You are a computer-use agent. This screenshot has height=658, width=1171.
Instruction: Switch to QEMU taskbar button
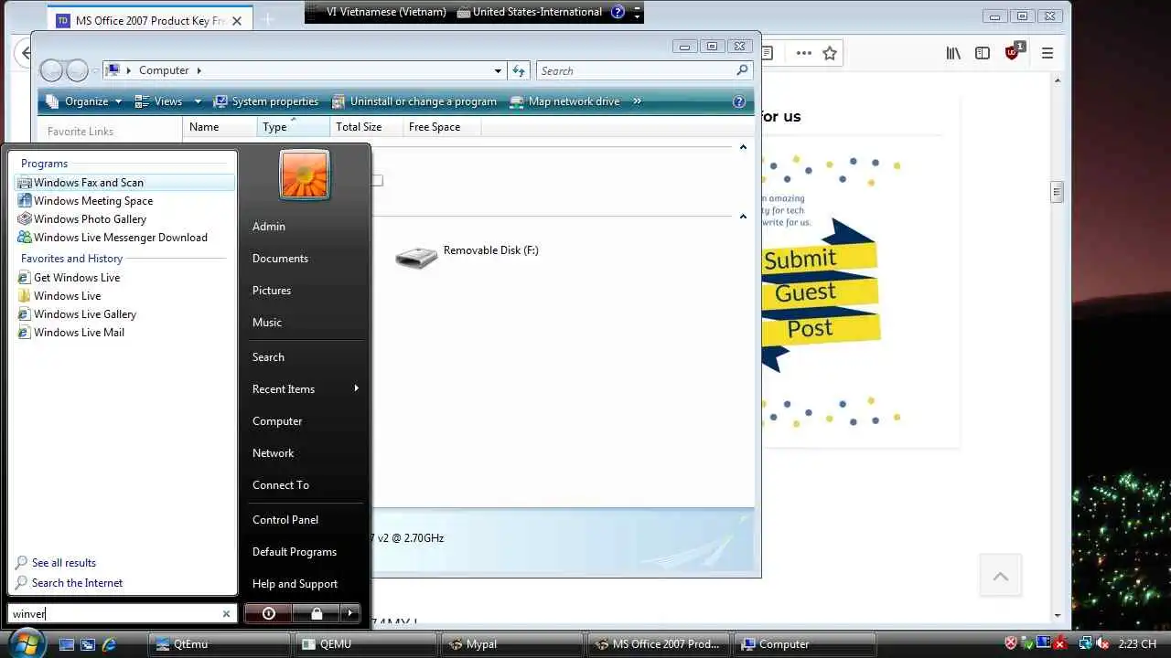(365, 644)
